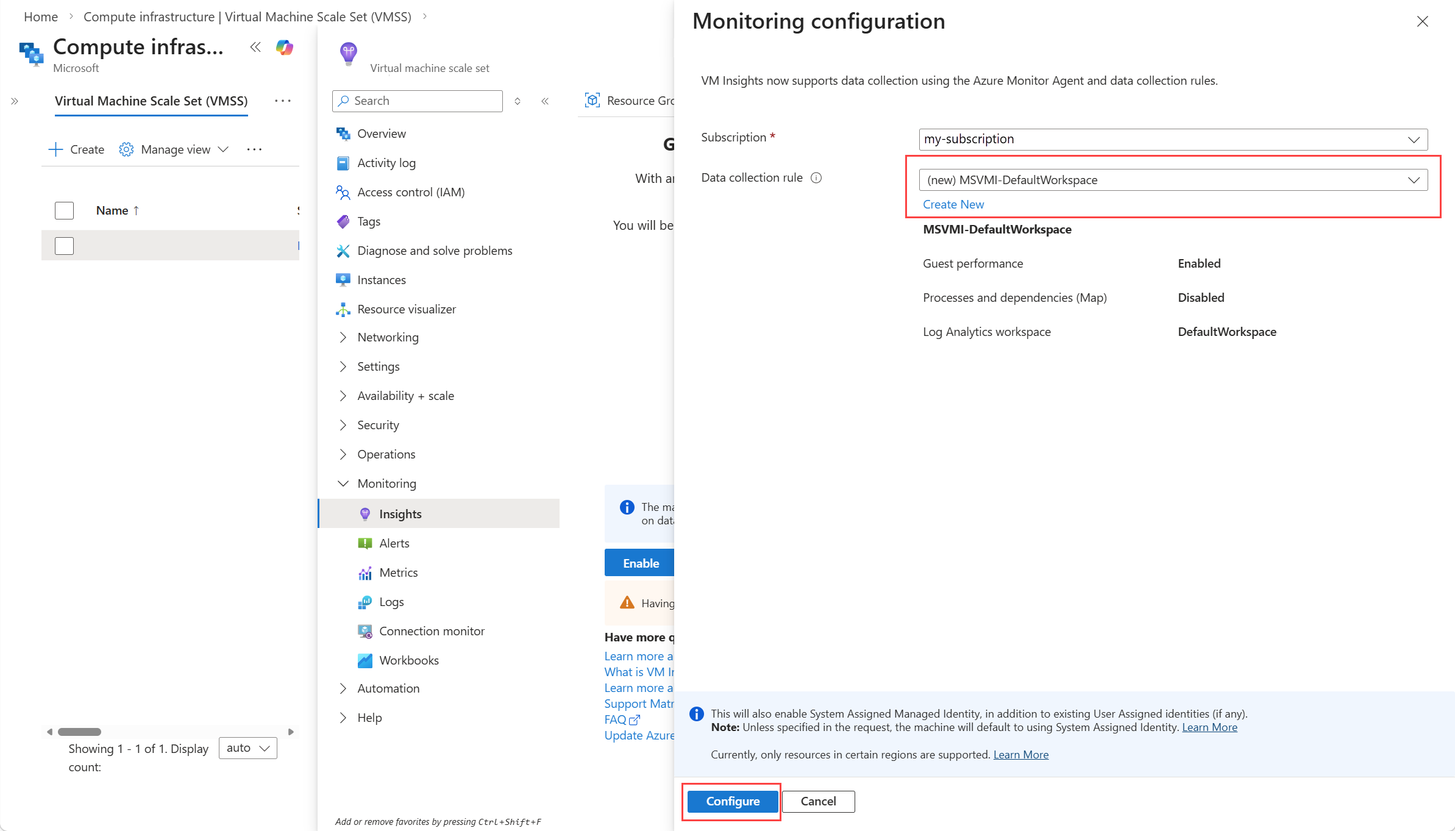Click the Resource Group toolbar icon
1455x831 pixels.
592,101
